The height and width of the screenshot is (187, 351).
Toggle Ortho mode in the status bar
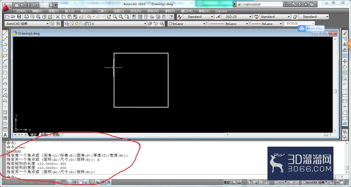(x=69, y=182)
